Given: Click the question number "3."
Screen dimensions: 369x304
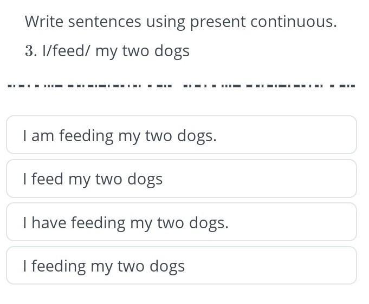Looking at the screenshot, I should (x=30, y=51).
